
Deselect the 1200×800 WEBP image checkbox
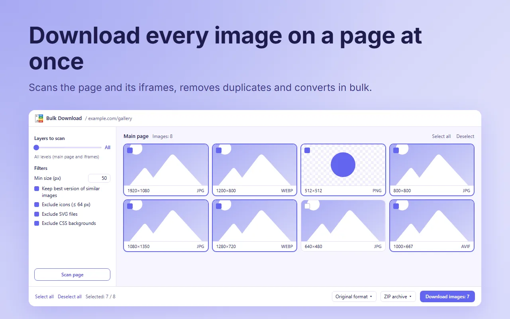219,150
